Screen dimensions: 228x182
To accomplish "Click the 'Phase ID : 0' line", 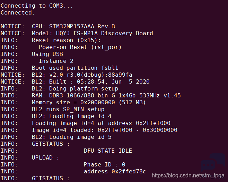I will [x=105, y=165].
